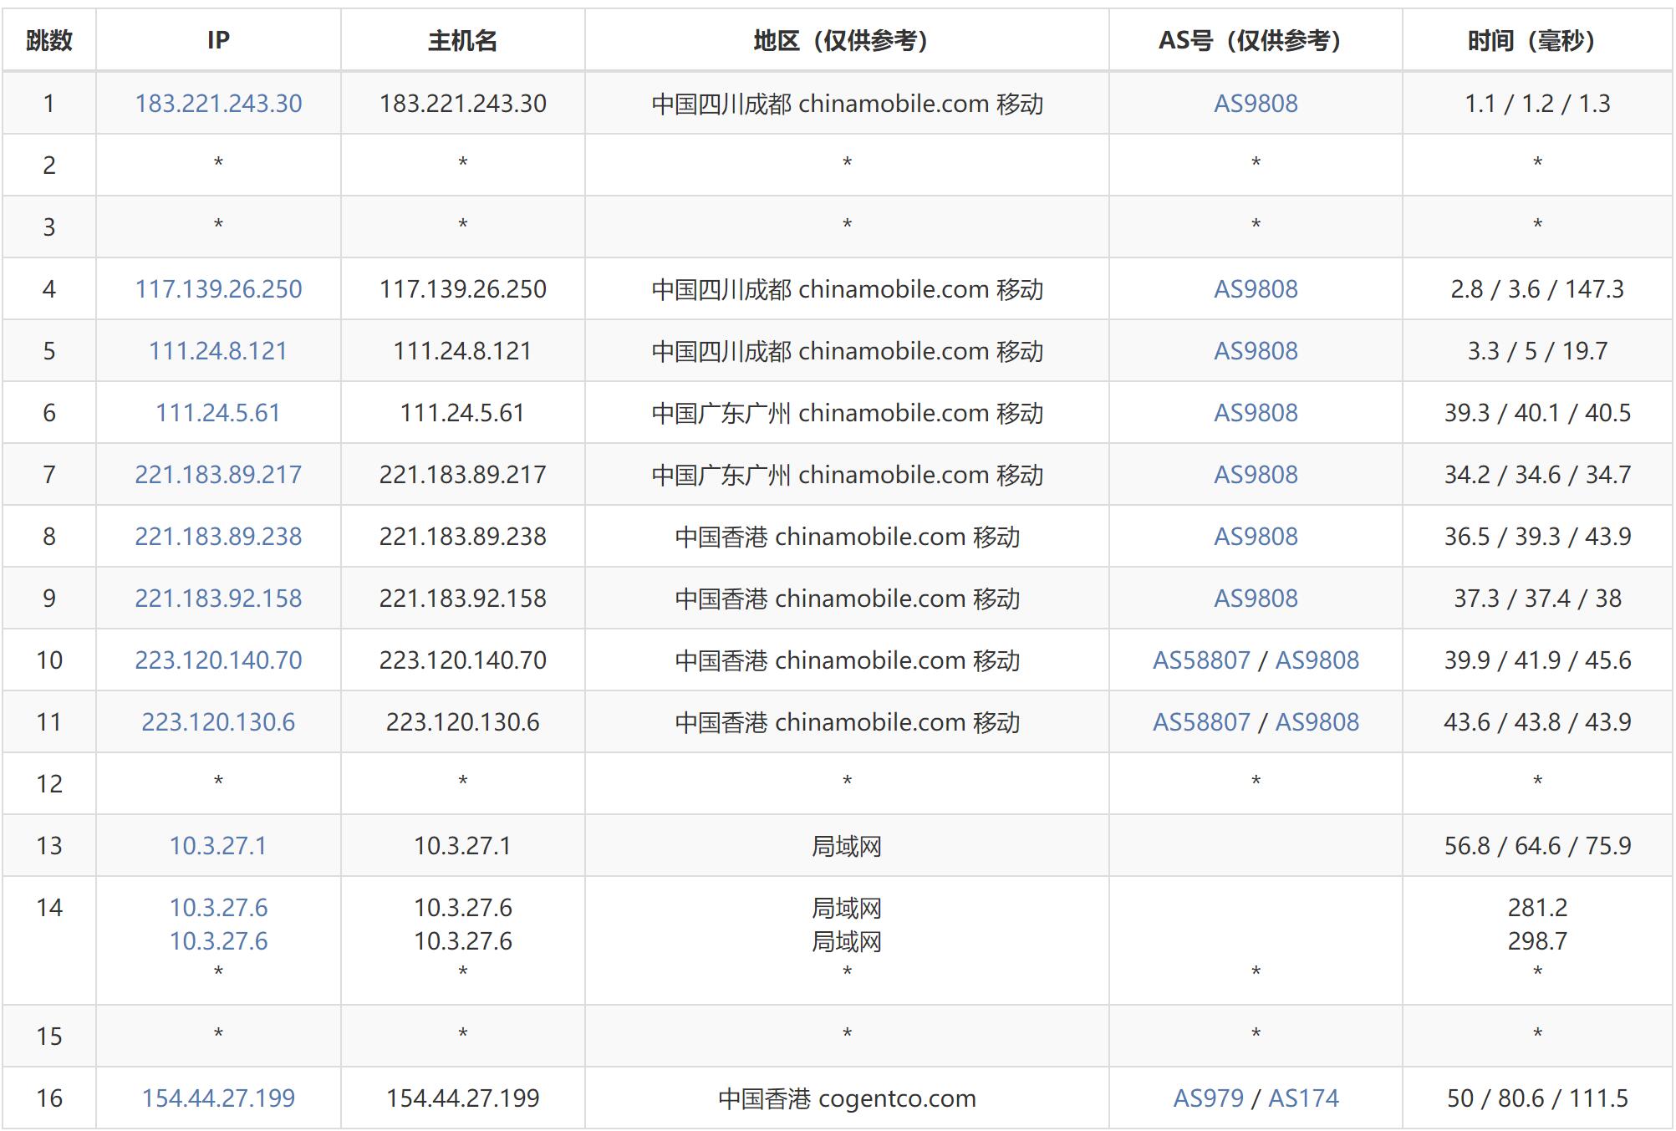This screenshot has height=1131, width=1676.
Task: Select hostname cell 10.3.27.1
Action: [462, 846]
